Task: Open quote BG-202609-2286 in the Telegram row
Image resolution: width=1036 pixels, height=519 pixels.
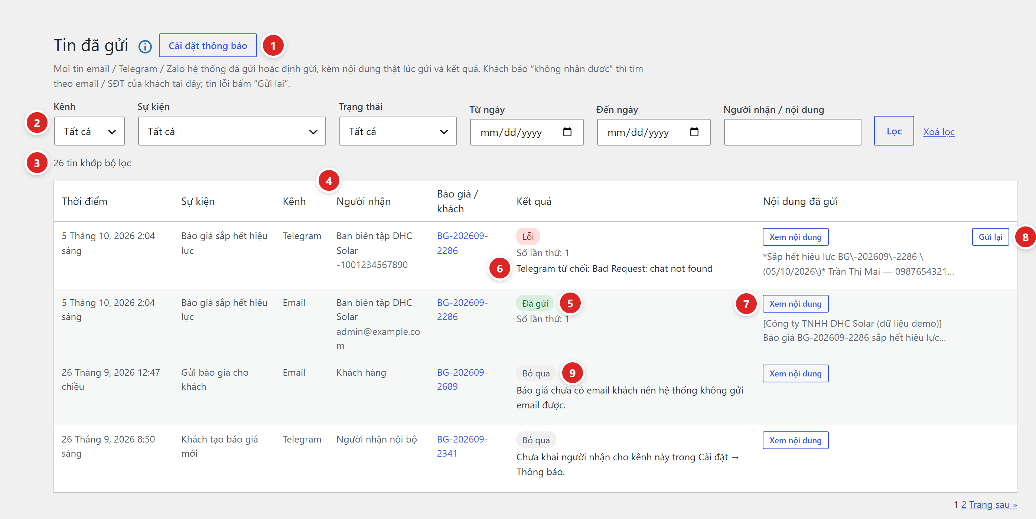Action: click(x=462, y=243)
